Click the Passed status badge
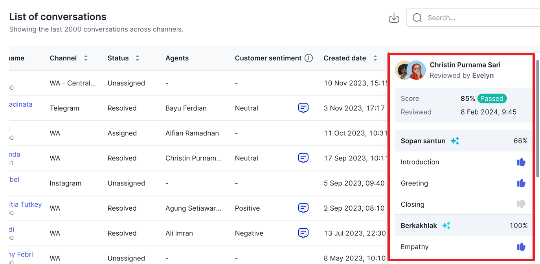Image resolution: width=540 pixels, height=264 pixels. tap(492, 98)
